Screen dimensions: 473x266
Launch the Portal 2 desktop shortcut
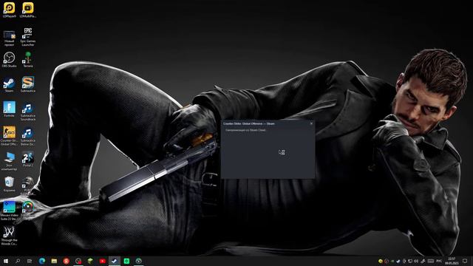click(28, 160)
